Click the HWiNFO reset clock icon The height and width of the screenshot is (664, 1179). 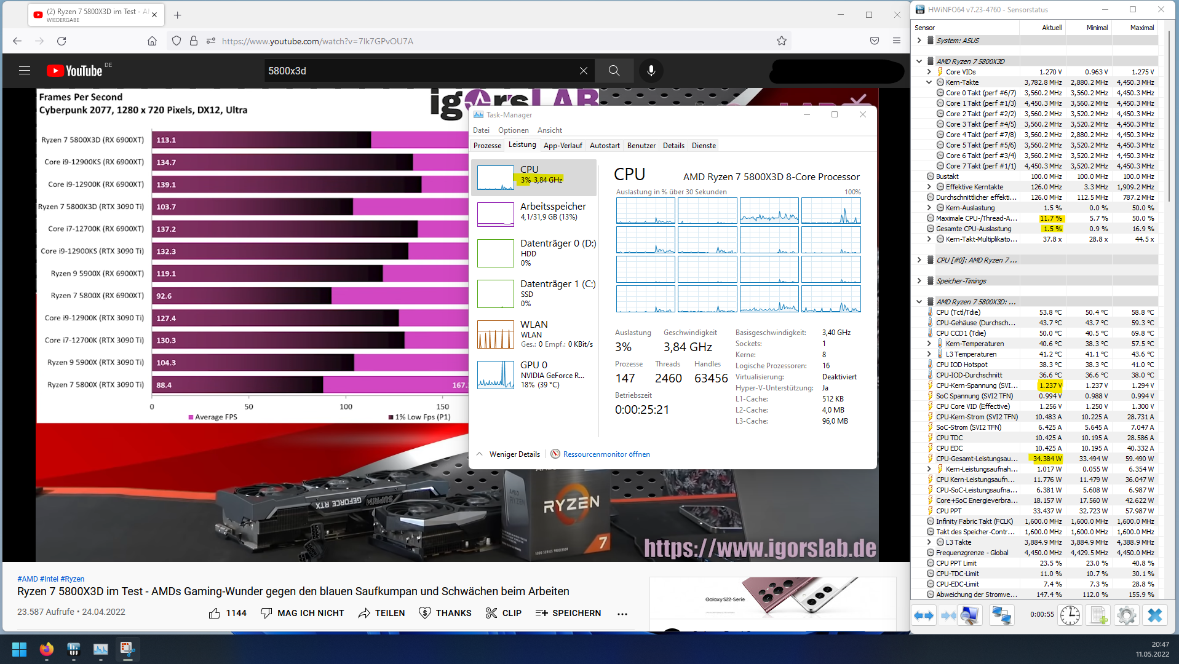point(1070,615)
